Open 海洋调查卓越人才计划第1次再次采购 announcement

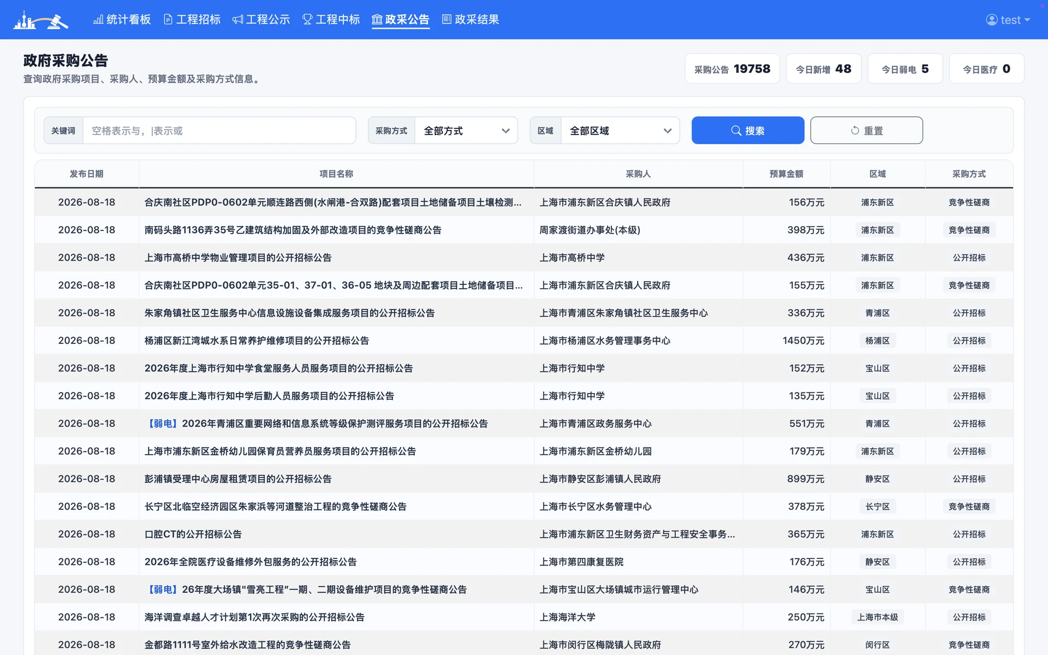coord(254,617)
